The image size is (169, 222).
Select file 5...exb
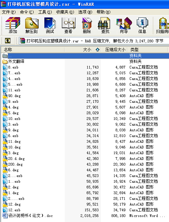click(x=15, y=84)
